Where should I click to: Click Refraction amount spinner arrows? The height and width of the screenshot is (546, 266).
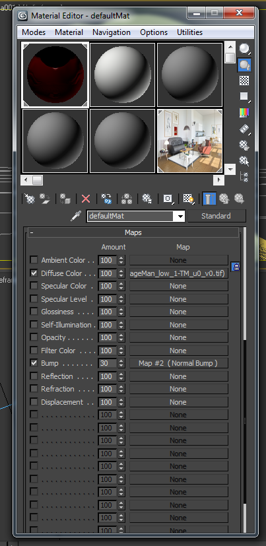tap(121, 389)
